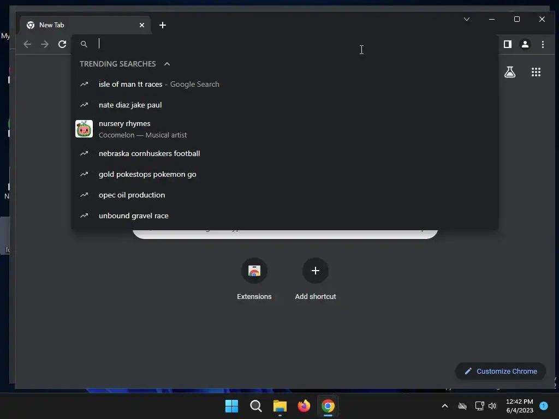Select 'nebraska cornhuskers football' suggestion

click(285, 153)
